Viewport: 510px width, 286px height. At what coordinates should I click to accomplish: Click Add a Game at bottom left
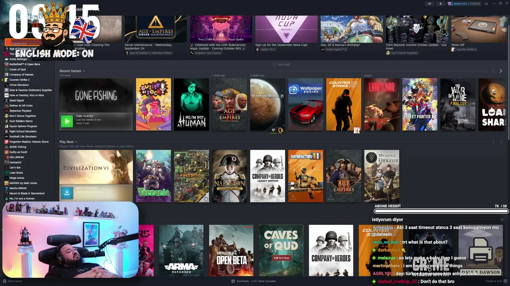click(12, 281)
